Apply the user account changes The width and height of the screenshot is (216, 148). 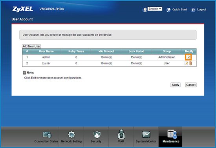pyautogui.click(x=176, y=85)
